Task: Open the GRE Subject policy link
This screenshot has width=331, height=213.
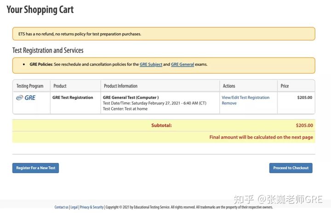Action: click(x=151, y=64)
